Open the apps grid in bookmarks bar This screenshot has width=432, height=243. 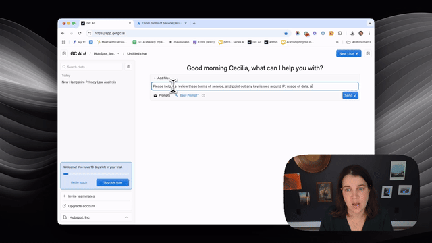coord(63,42)
